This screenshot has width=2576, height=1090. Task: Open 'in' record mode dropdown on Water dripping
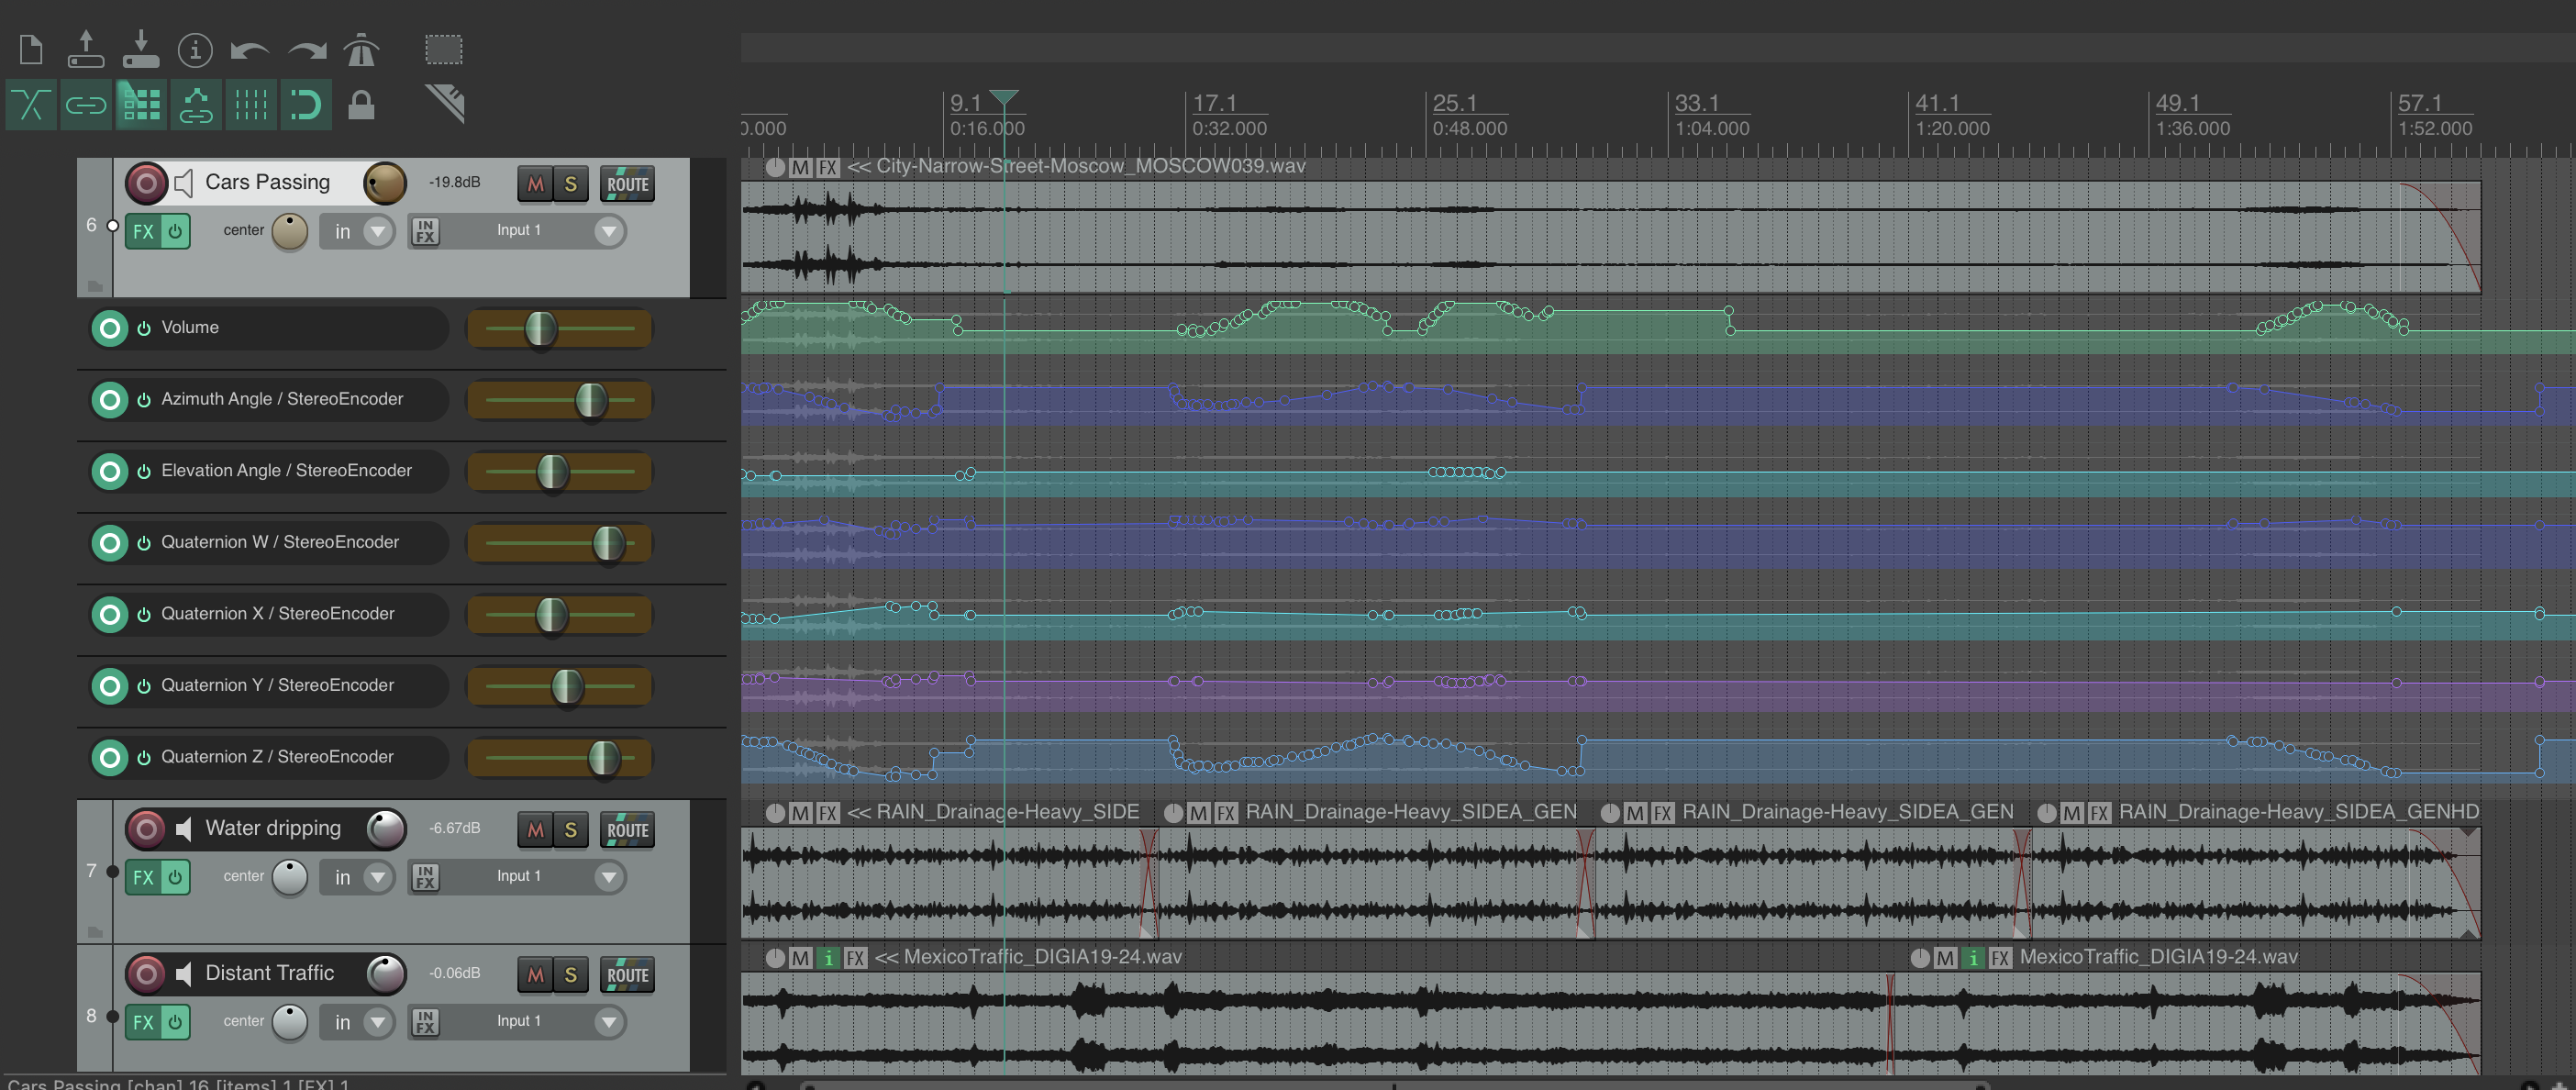pos(357,878)
